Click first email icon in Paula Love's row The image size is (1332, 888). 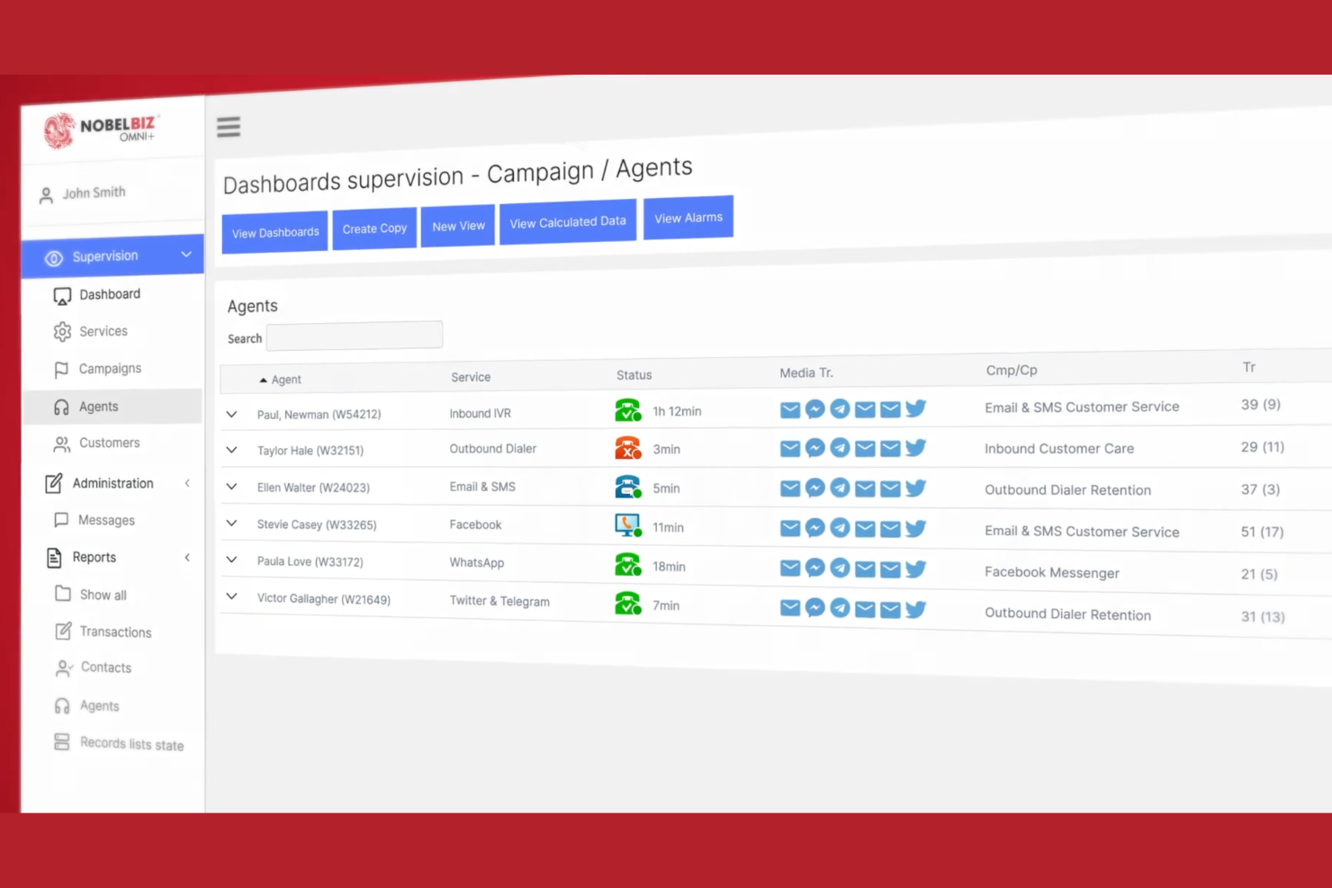pyautogui.click(x=790, y=568)
